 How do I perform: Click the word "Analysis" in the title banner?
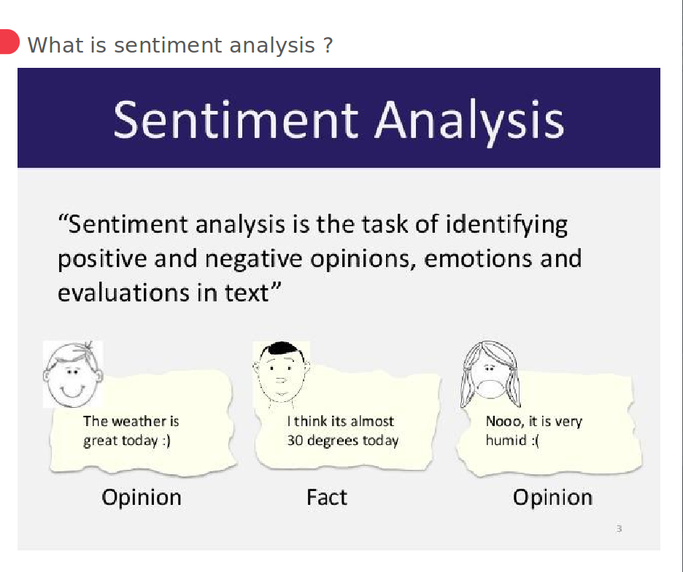click(469, 120)
